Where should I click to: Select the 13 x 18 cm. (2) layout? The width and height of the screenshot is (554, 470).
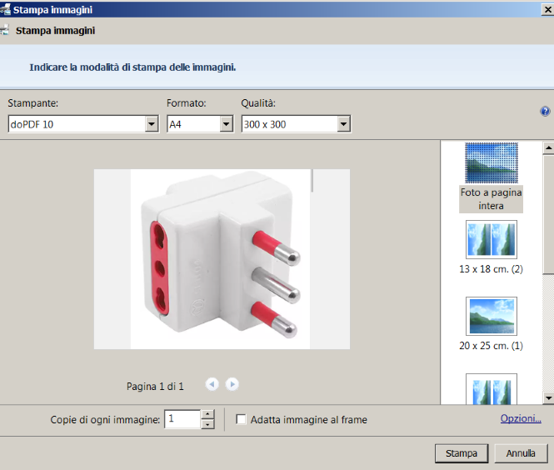click(x=492, y=247)
